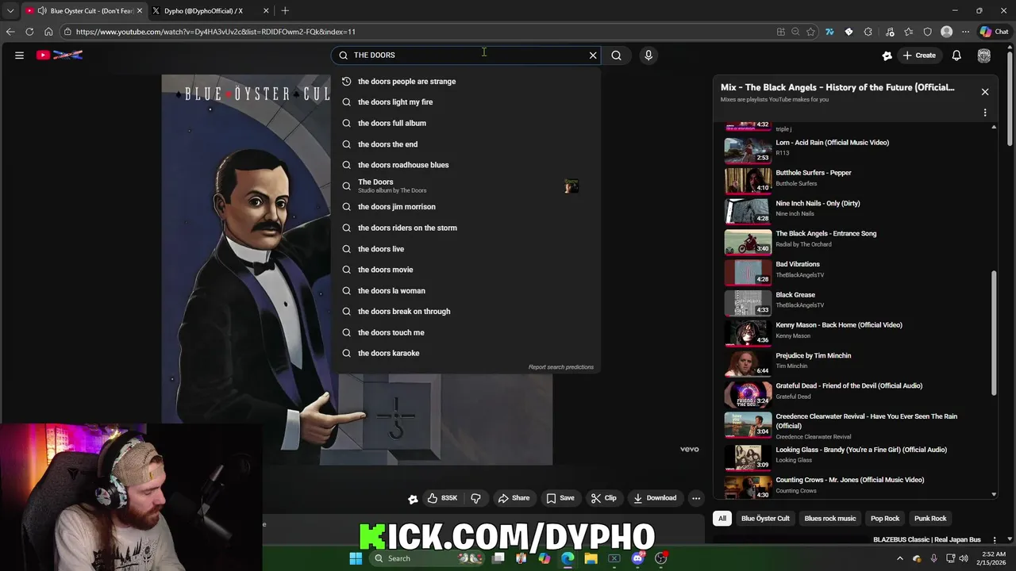The height and width of the screenshot is (571, 1016).
Task: Click Report search predictions link
Action: coord(560,367)
